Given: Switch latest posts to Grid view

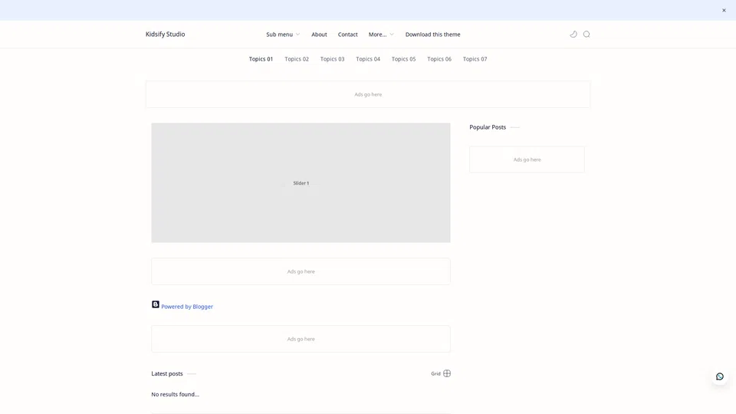Looking at the screenshot, I should (x=441, y=373).
